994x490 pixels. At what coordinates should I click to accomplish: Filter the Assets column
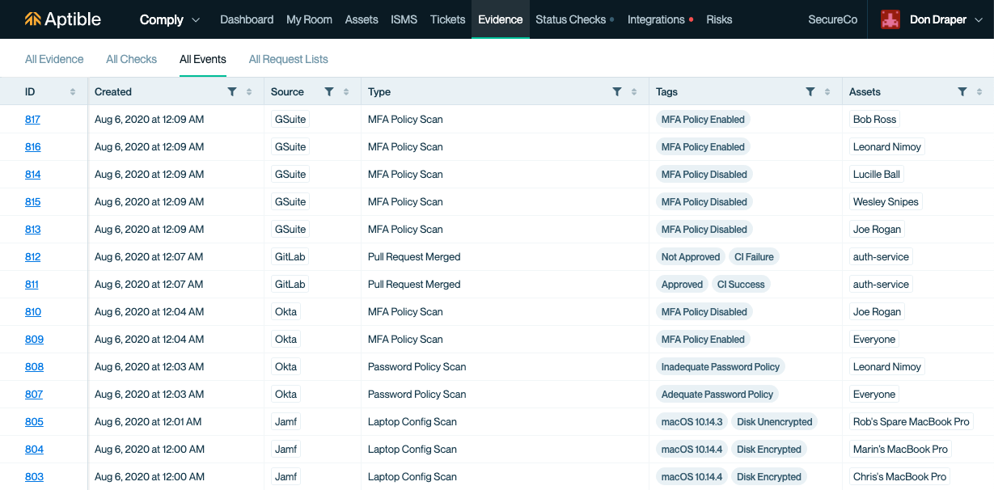click(x=962, y=92)
